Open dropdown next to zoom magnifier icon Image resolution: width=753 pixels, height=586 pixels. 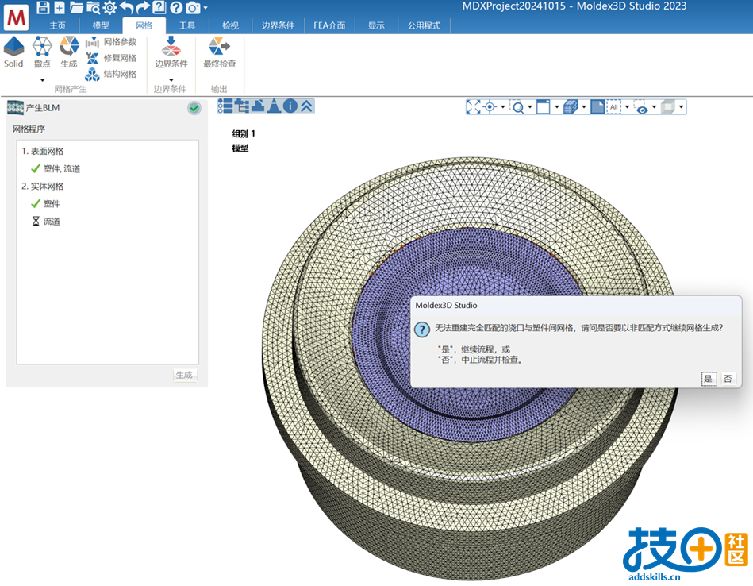[x=530, y=106]
